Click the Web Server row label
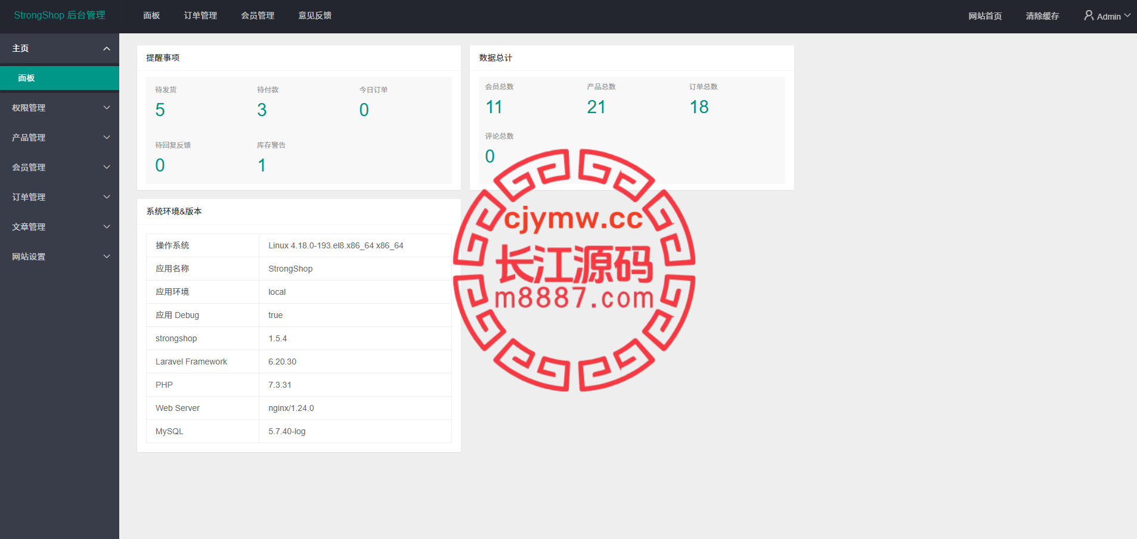The height and width of the screenshot is (539, 1137). pos(178,408)
